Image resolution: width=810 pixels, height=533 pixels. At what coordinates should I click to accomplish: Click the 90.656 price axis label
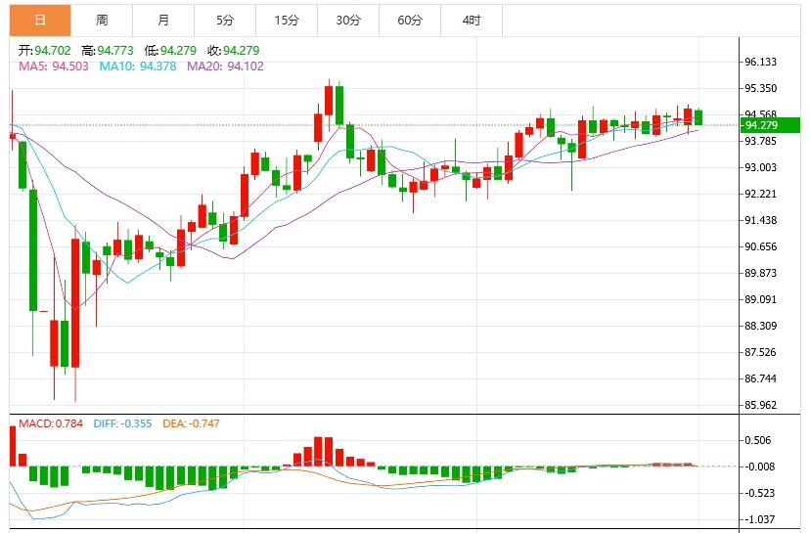[760, 246]
